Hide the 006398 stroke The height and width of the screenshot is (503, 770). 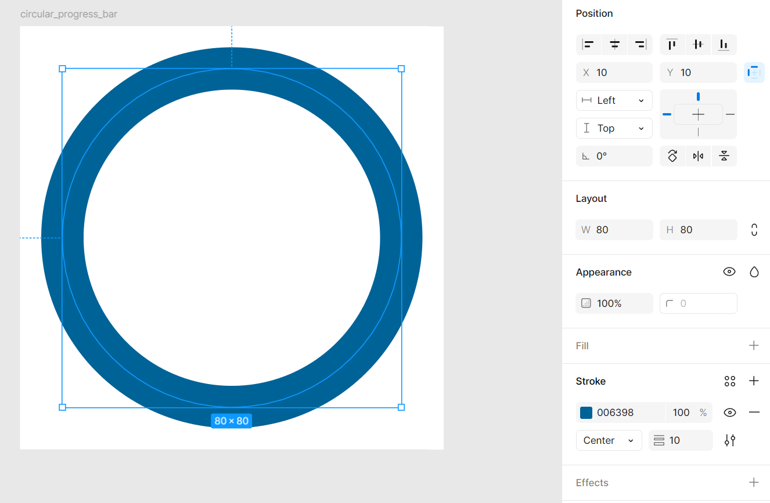[730, 412]
